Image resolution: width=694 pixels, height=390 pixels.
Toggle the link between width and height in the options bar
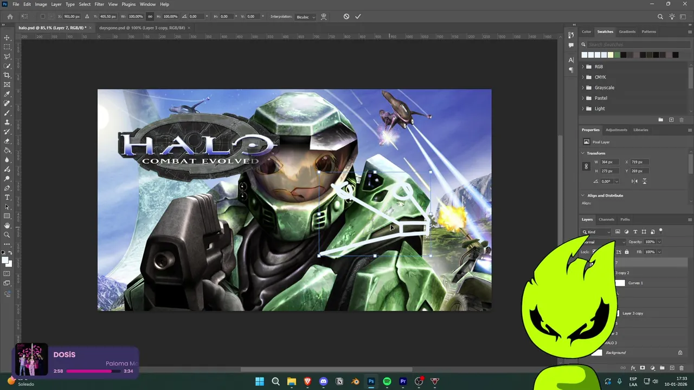pos(150,16)
